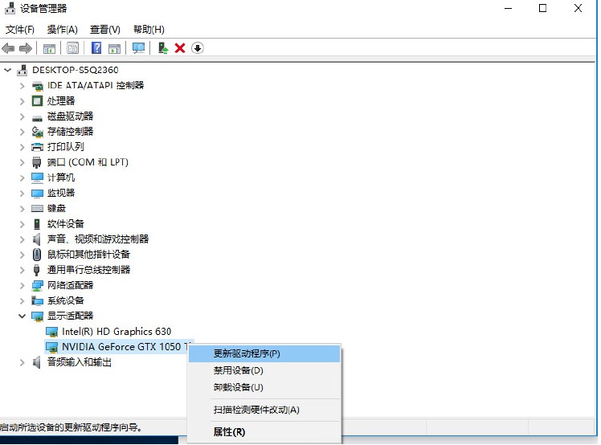
Task: Click the Intel HD Graphics 630 adapter icon
Action: (x=51, y=332)
